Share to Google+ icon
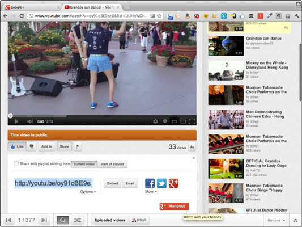 pos(173,183)
